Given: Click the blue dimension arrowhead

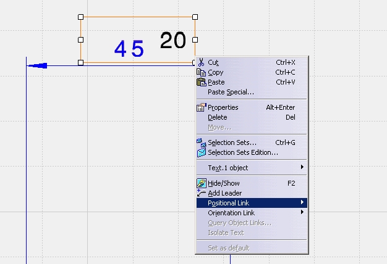Looking at the screenshot, I should (37, 65).
